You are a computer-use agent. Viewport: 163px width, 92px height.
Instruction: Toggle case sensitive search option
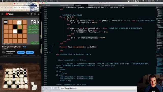46,88
